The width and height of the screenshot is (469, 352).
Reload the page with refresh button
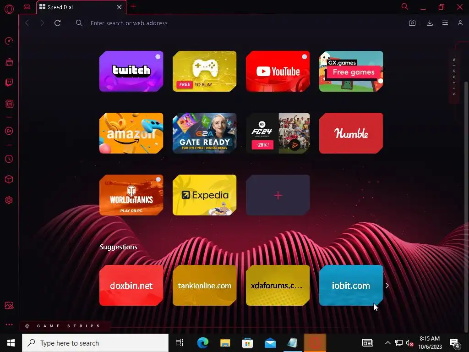58,23
